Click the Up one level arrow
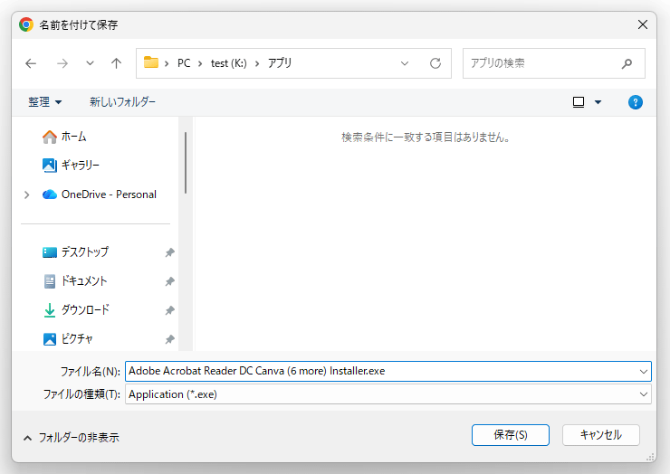This screenshot has width=670, height=474. [116, 63]
